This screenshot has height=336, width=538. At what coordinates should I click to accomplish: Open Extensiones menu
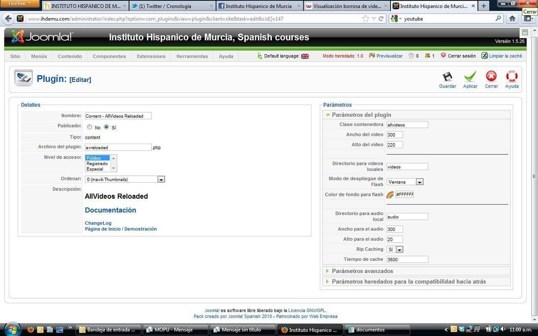pos(151,56)
